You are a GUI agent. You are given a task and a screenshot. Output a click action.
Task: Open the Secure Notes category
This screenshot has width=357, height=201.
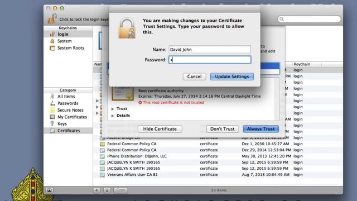point(68,110)
